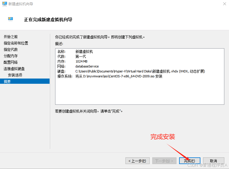
Task: Select the 指定代数 step
Action: [11, 50]
